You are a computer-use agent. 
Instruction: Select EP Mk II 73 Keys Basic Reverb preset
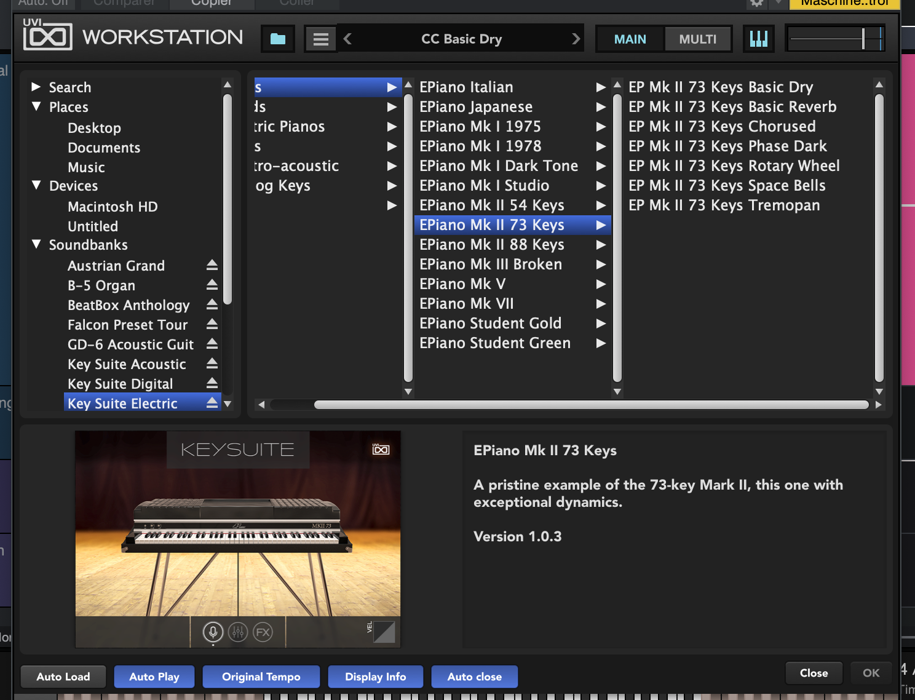(x=732, y=107)
